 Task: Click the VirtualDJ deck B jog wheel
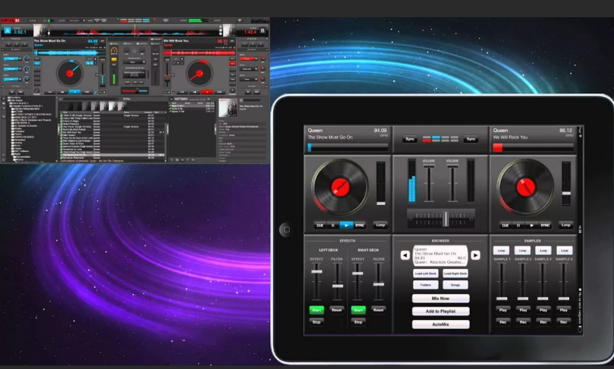199,73
